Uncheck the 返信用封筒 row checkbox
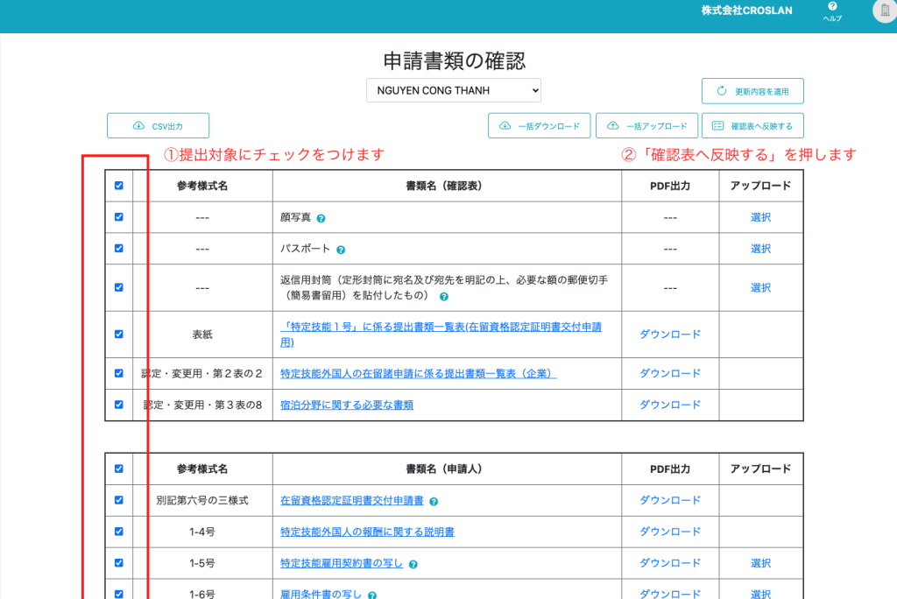Image resolution: width=897 pixels, height=599 pixels. point(119,287)
